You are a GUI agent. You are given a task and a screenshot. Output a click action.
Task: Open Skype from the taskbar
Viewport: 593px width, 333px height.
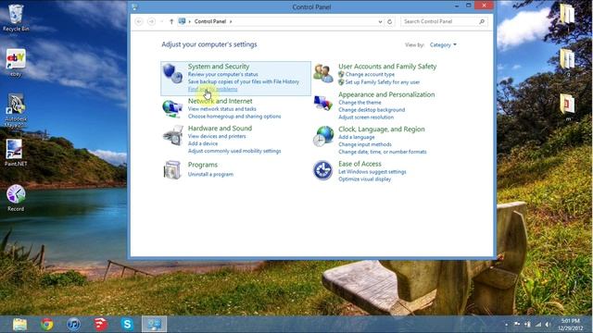click(x=127, y=324)
